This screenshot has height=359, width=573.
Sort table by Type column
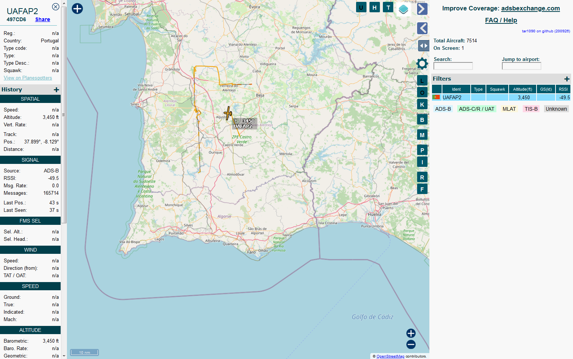point(478,89)
